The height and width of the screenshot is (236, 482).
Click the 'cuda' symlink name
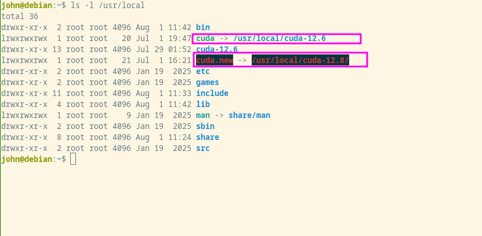[205, 39]
